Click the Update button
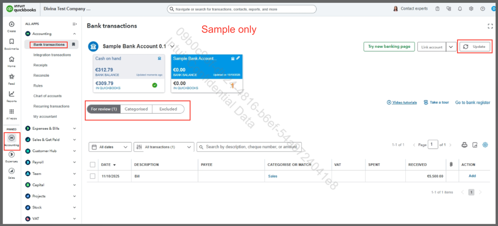498x226 pixels. pos(475,47)
